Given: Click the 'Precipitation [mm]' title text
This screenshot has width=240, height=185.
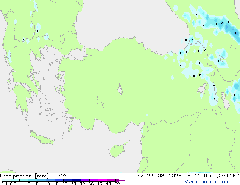Looking at the screenshot, I should (x=24, y=176).
